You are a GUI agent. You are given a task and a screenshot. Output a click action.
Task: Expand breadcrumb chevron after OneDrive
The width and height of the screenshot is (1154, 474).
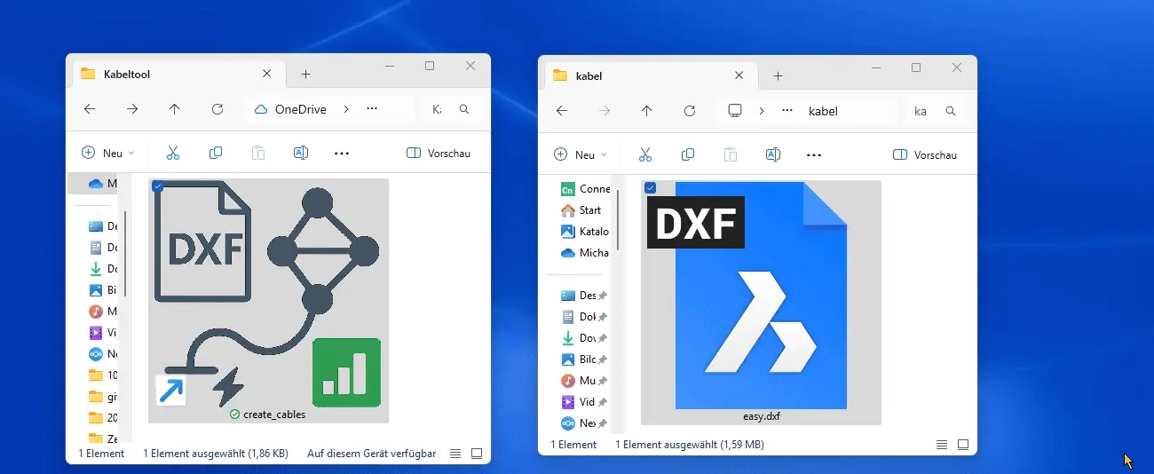click(346, 109)
